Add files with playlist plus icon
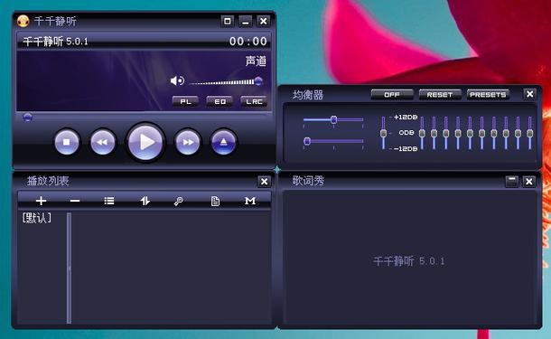This screenshot has height=339, width=551. 42,201
